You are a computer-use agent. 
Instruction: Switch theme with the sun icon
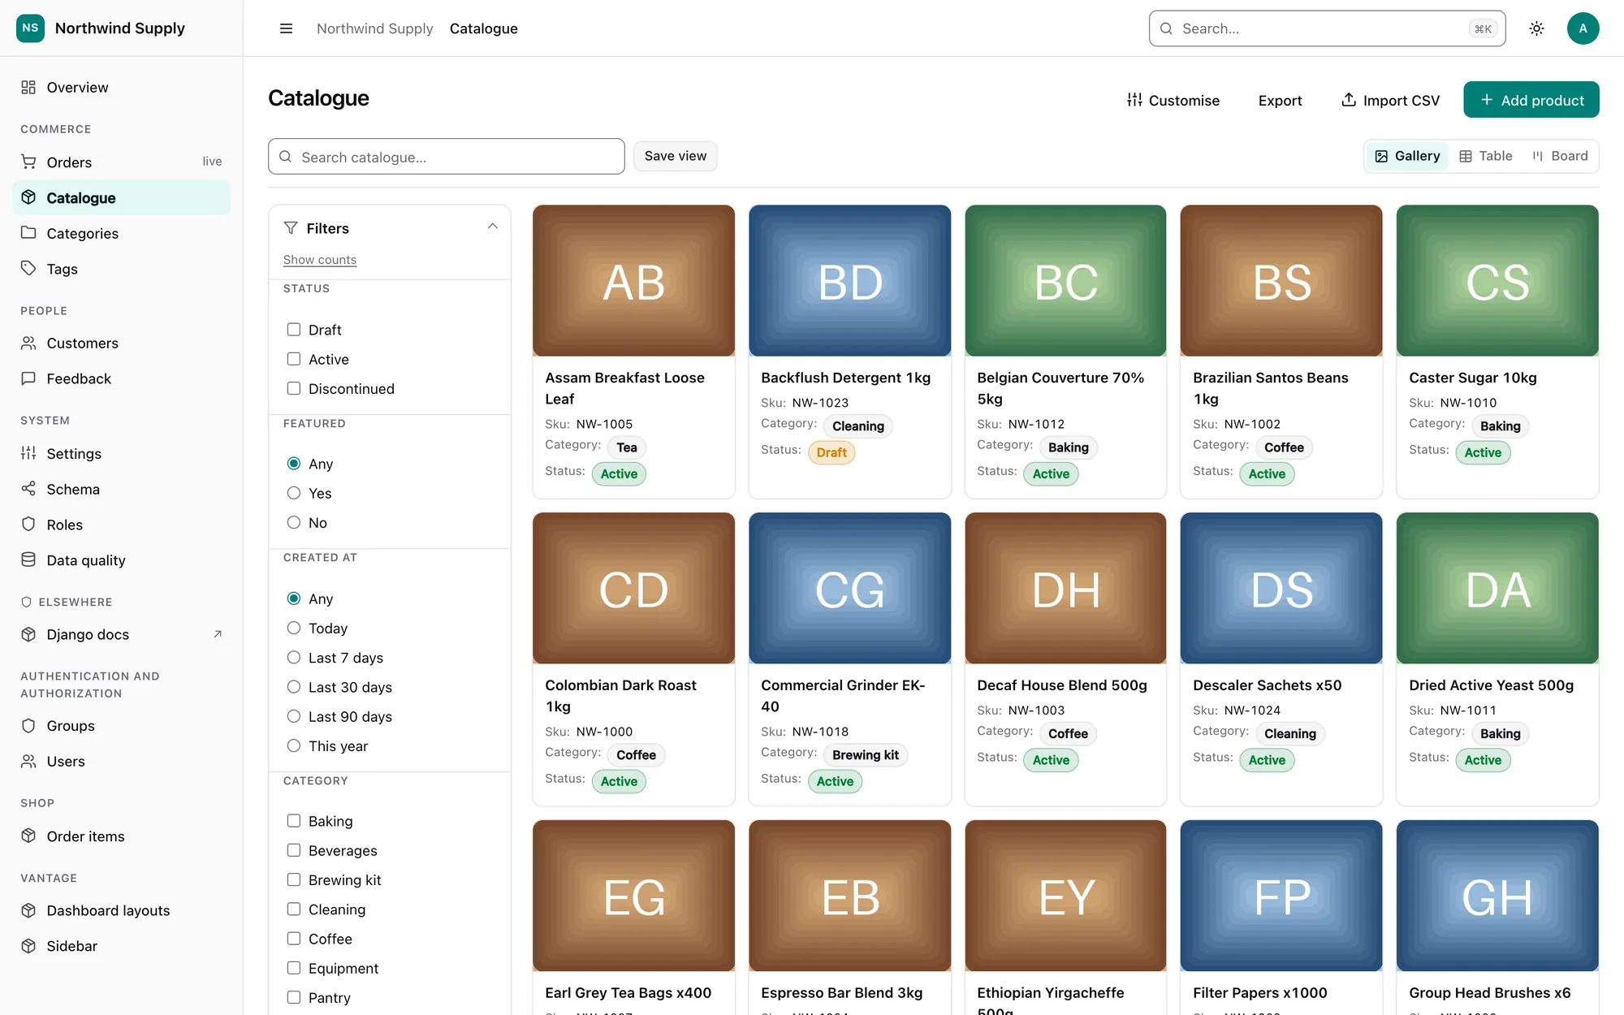tap(1536, 28)
